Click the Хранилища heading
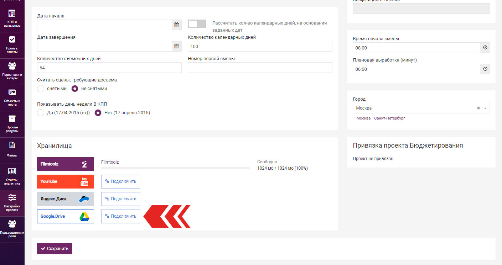502x265 pixels. (x=55, y=146)
